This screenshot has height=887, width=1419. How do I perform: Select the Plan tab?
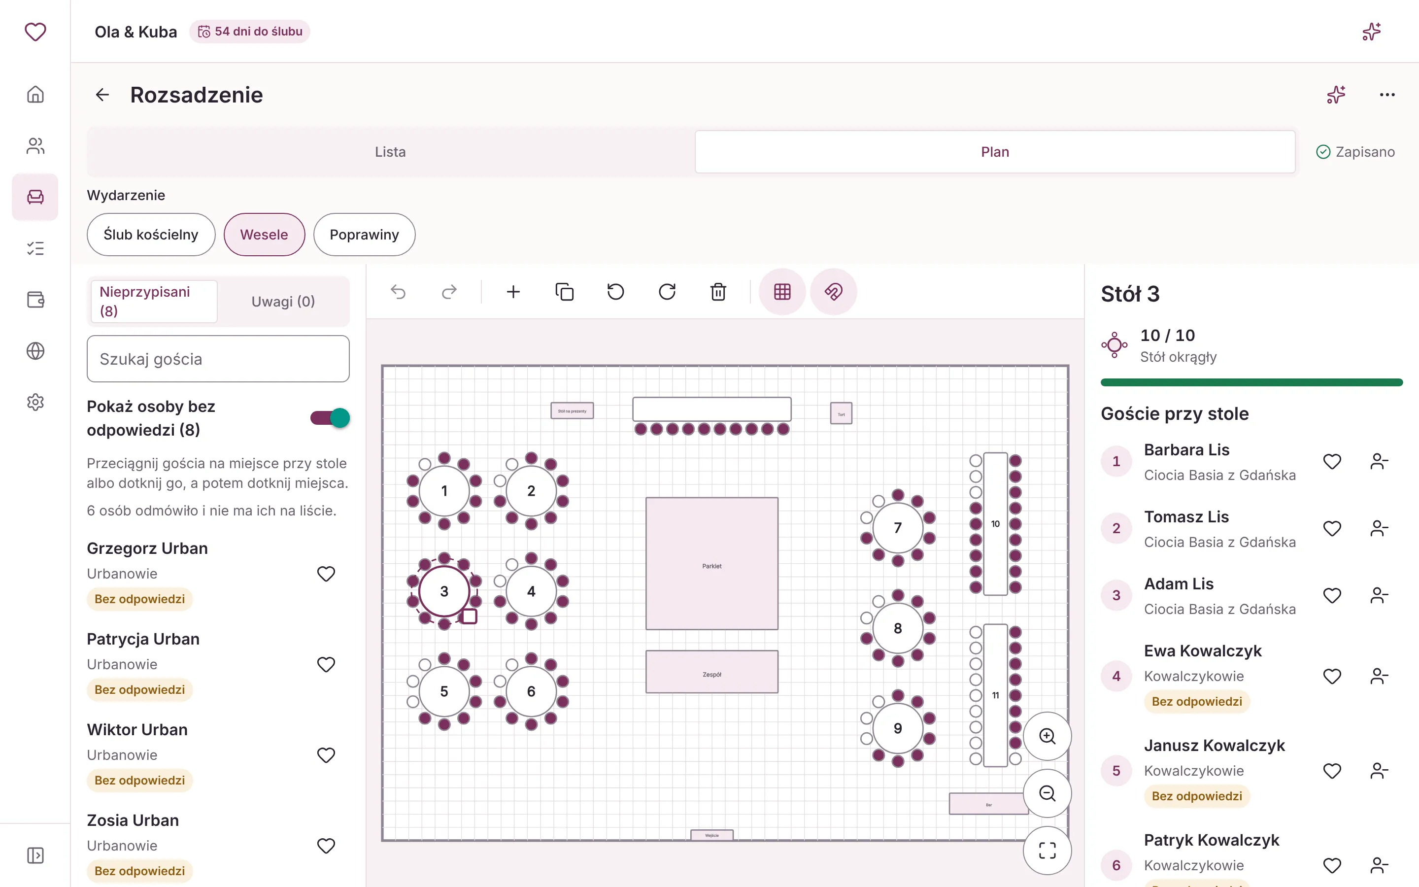pos(995,152)
